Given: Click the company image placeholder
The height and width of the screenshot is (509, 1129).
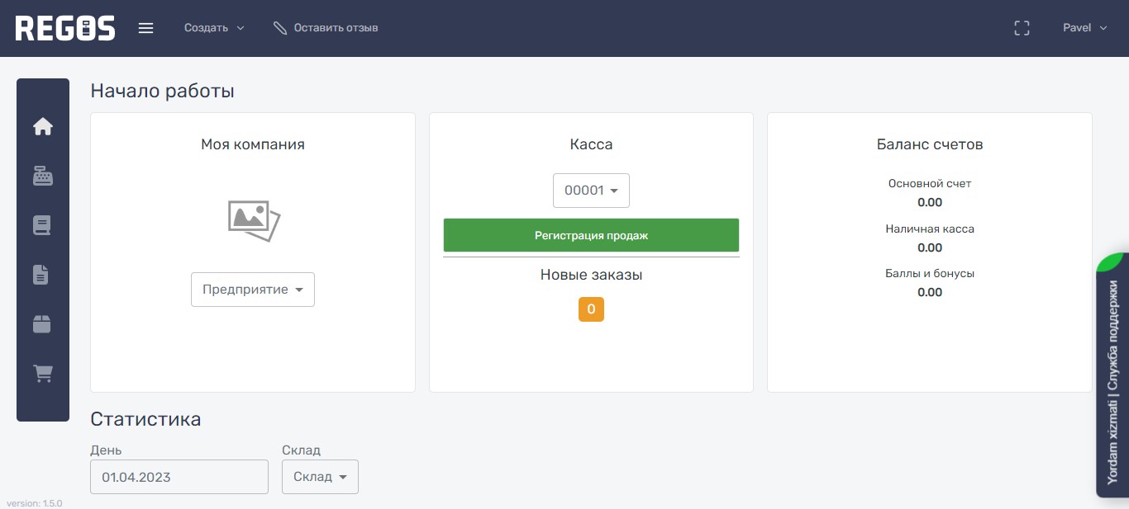Looking at the screenshot, I should (254, 220).
